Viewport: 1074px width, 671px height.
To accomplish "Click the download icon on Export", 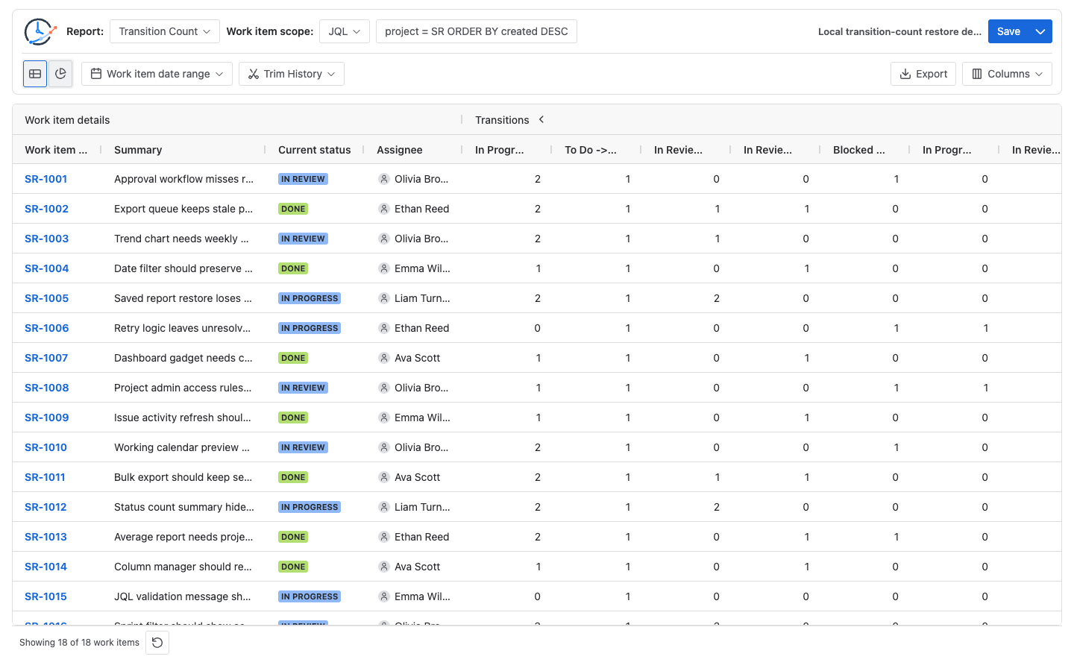I will coord(905,74).
